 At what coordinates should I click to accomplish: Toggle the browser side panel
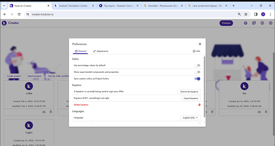tap(256, 14)
